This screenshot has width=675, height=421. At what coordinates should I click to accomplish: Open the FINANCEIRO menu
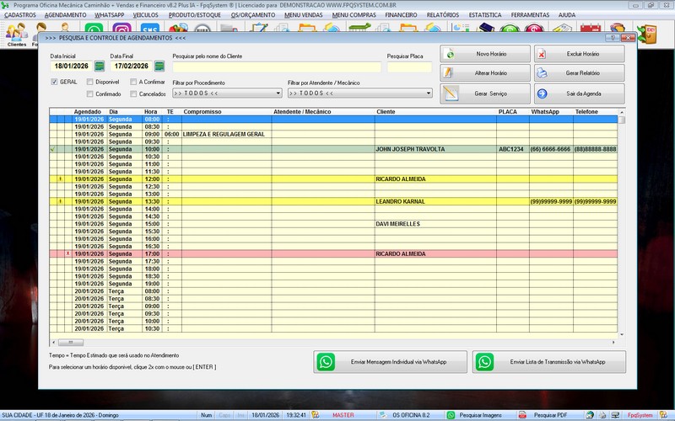[x=401, y=15]
